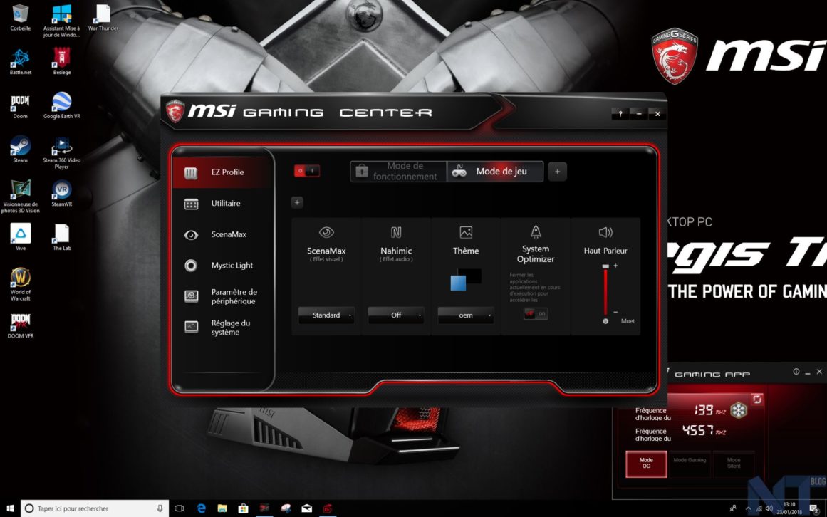
Task: Open the Utilitaire sidebar section
Action: pyautogui.click(x=222, y=204)
